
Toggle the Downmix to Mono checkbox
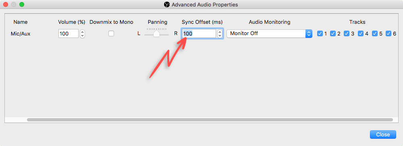click(111, 33)
